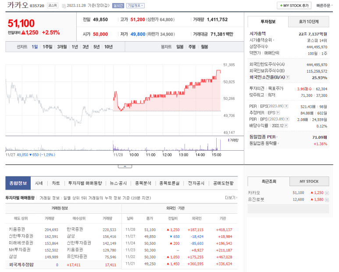Open the 호가10단계 tab
This screenshot has width=339, height=272.
point(309,21)
